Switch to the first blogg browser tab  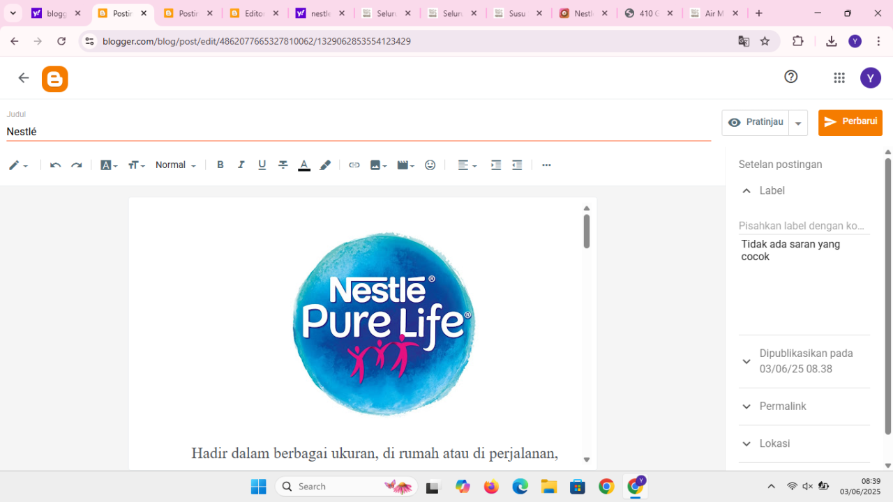[x=57, y=13]
